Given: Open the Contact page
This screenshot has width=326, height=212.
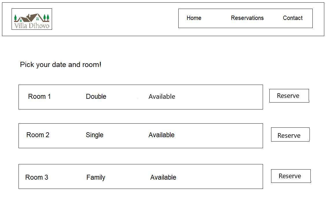Looking at the screenshot, I should click(292, 18).
